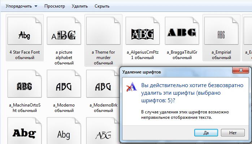Select the bold serif Abg font thumbnail
Image resolution: width=252 pixels, height=144 pixels.
pos(25,131)
